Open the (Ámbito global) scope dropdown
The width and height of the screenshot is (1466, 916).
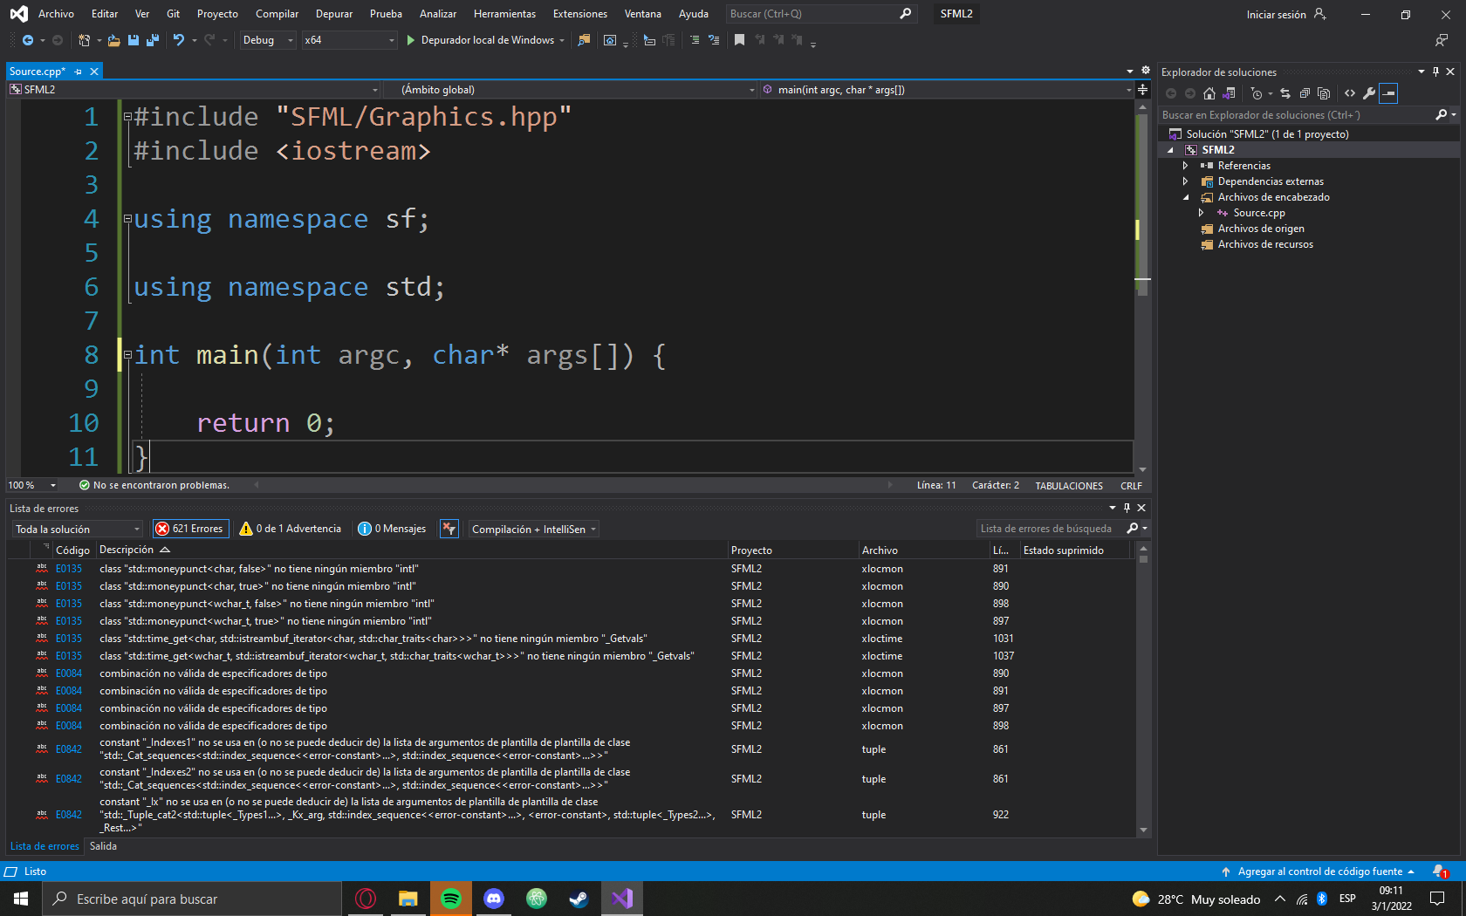click(571, 89)
